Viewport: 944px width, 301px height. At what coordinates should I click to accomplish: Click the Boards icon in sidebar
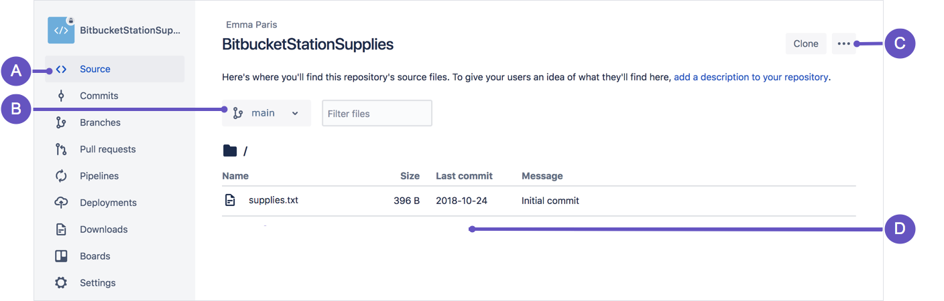click(x=61, y=256)
